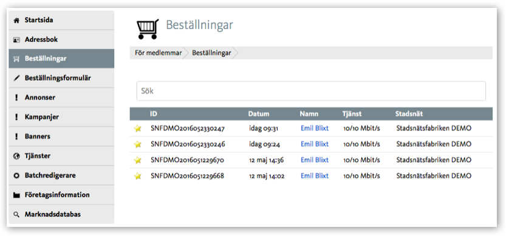This screenshot has width=509, height=236.
Task: Open Emil Blixt link in idag 09:24 row
Action: click(x=315, y=144)
